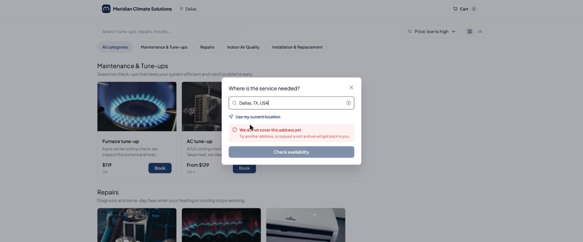Image resolution: width=583 pixels, height=242 pixels.
Task: Click the red warning alert icon
Action: 235,130
